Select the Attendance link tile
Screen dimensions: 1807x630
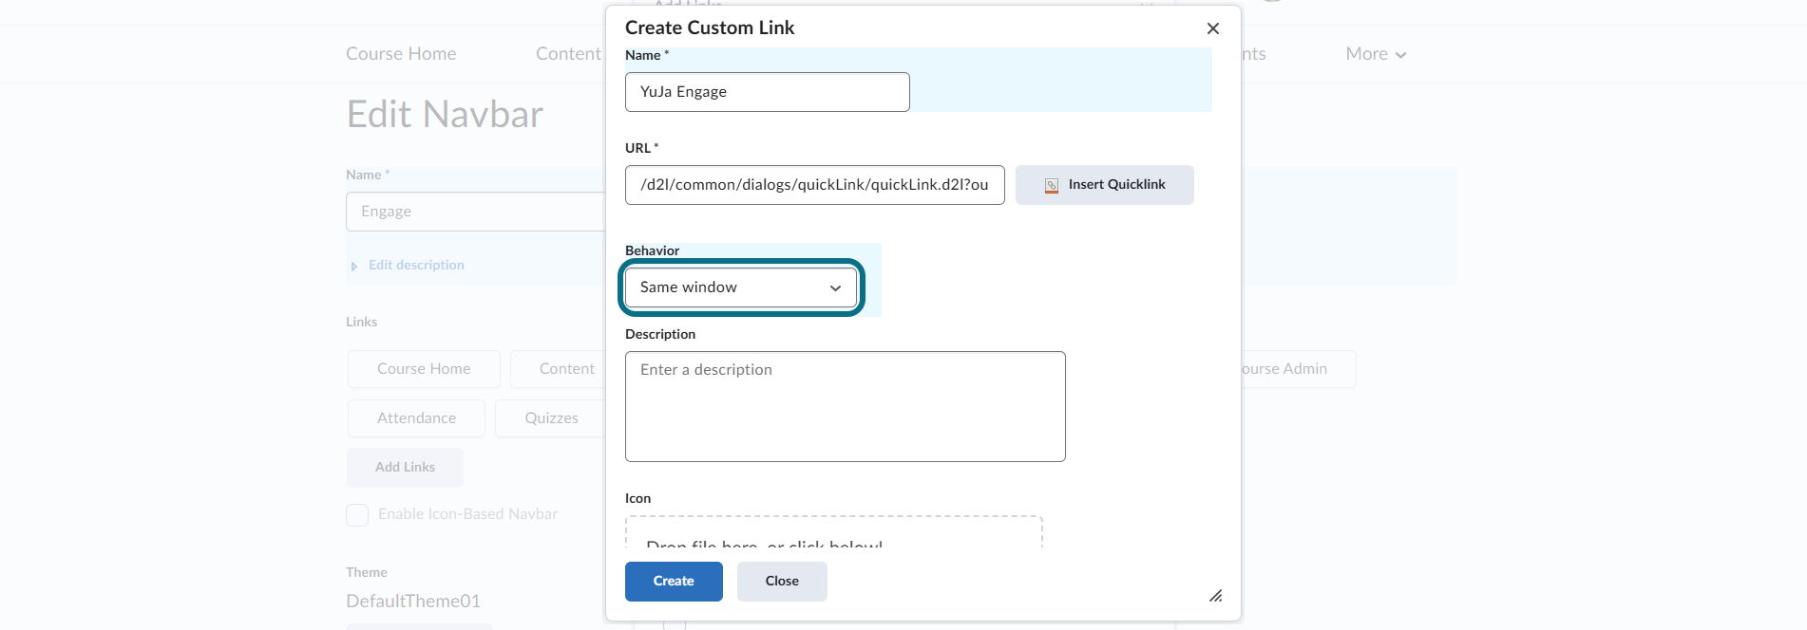pos(416,418)
